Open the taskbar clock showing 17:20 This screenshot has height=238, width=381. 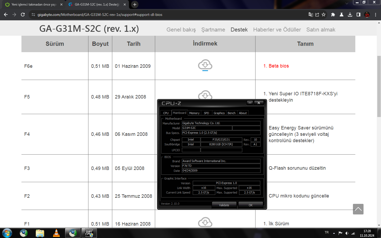click(x=367, y=233)
